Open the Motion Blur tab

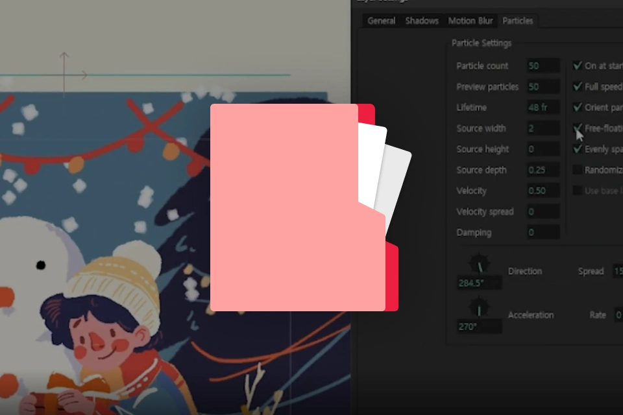point(470,21)
